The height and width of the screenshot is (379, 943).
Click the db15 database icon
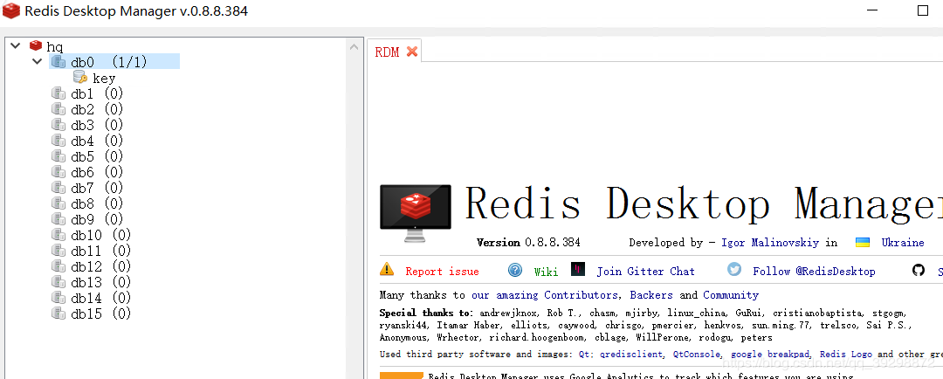[59, 313]
